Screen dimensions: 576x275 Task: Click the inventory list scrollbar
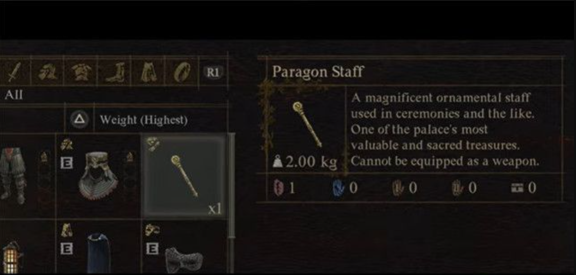click(x=231, y=203)
